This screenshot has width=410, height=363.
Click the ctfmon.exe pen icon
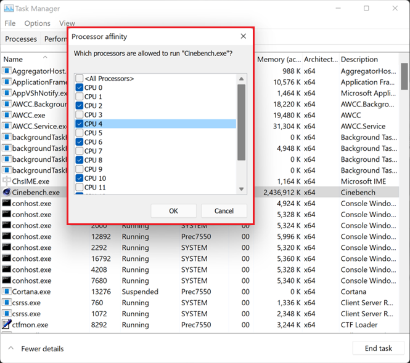[x=7, y=324]
